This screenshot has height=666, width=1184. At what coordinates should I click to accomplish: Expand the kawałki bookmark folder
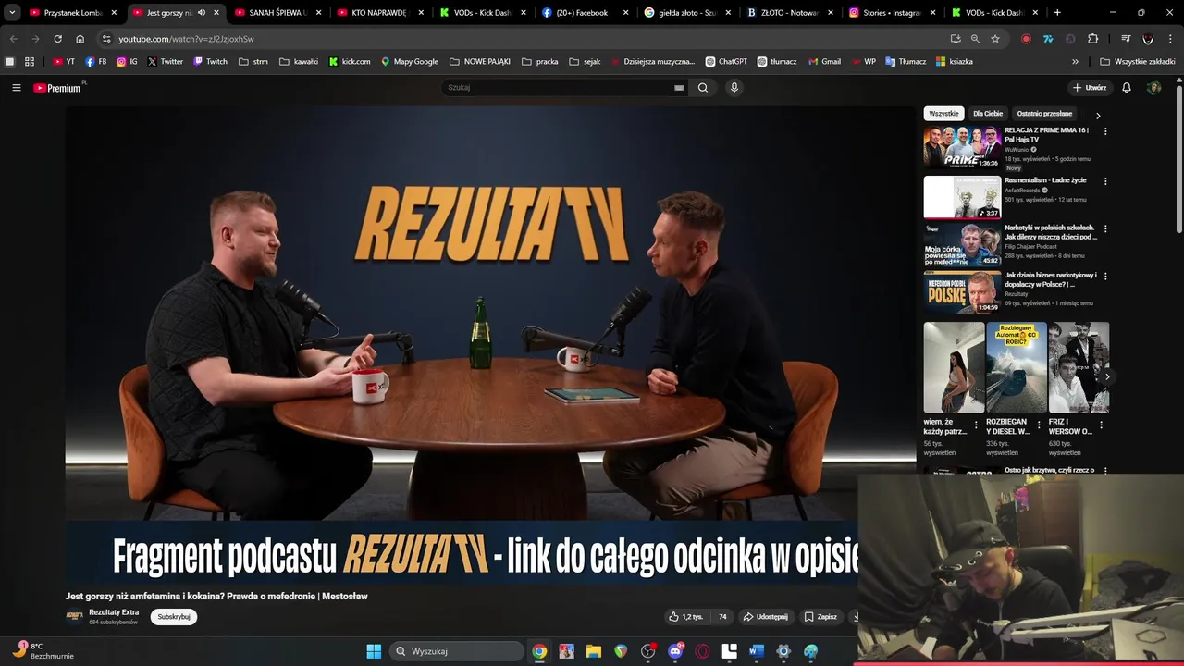298,62
